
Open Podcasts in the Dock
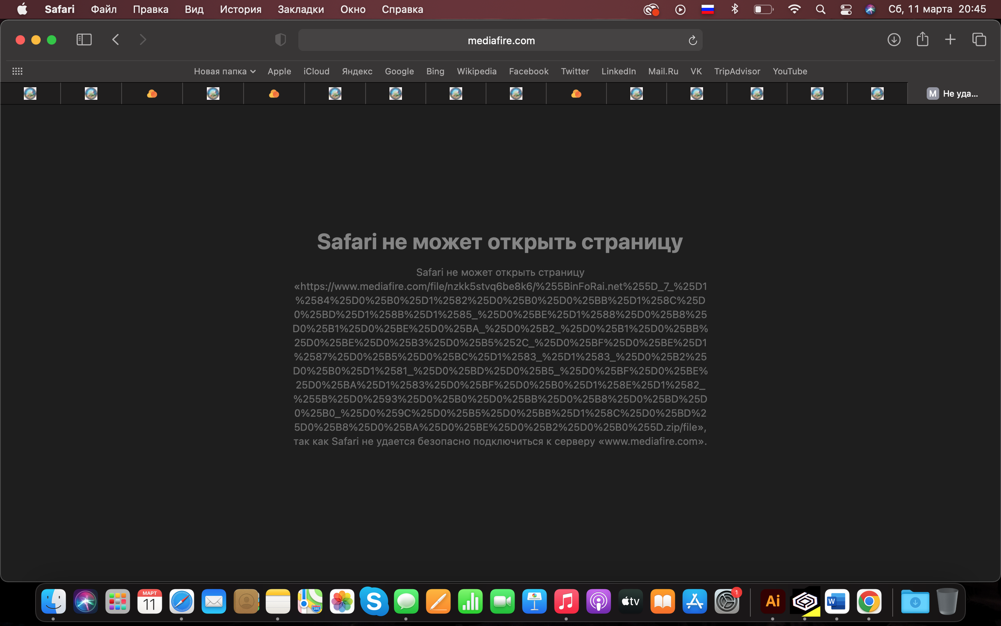pyautogui.click(x=599, y=601)
